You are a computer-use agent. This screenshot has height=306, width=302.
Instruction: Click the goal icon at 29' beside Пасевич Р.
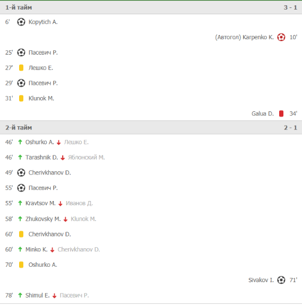tap(21, 83)
